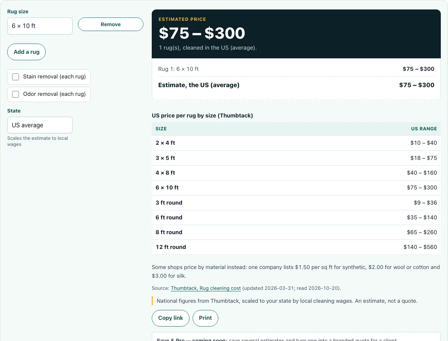
Task: Click the Scales the estimate to local wages hint
Action: 37,141
